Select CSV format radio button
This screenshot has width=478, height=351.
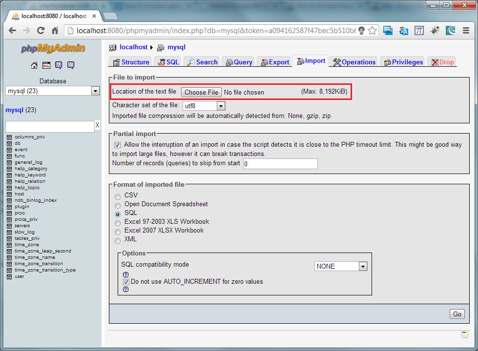(118, 196)
